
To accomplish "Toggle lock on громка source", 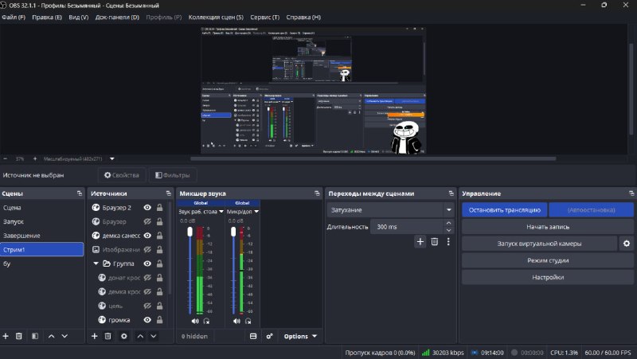I will tap(160, 320).
